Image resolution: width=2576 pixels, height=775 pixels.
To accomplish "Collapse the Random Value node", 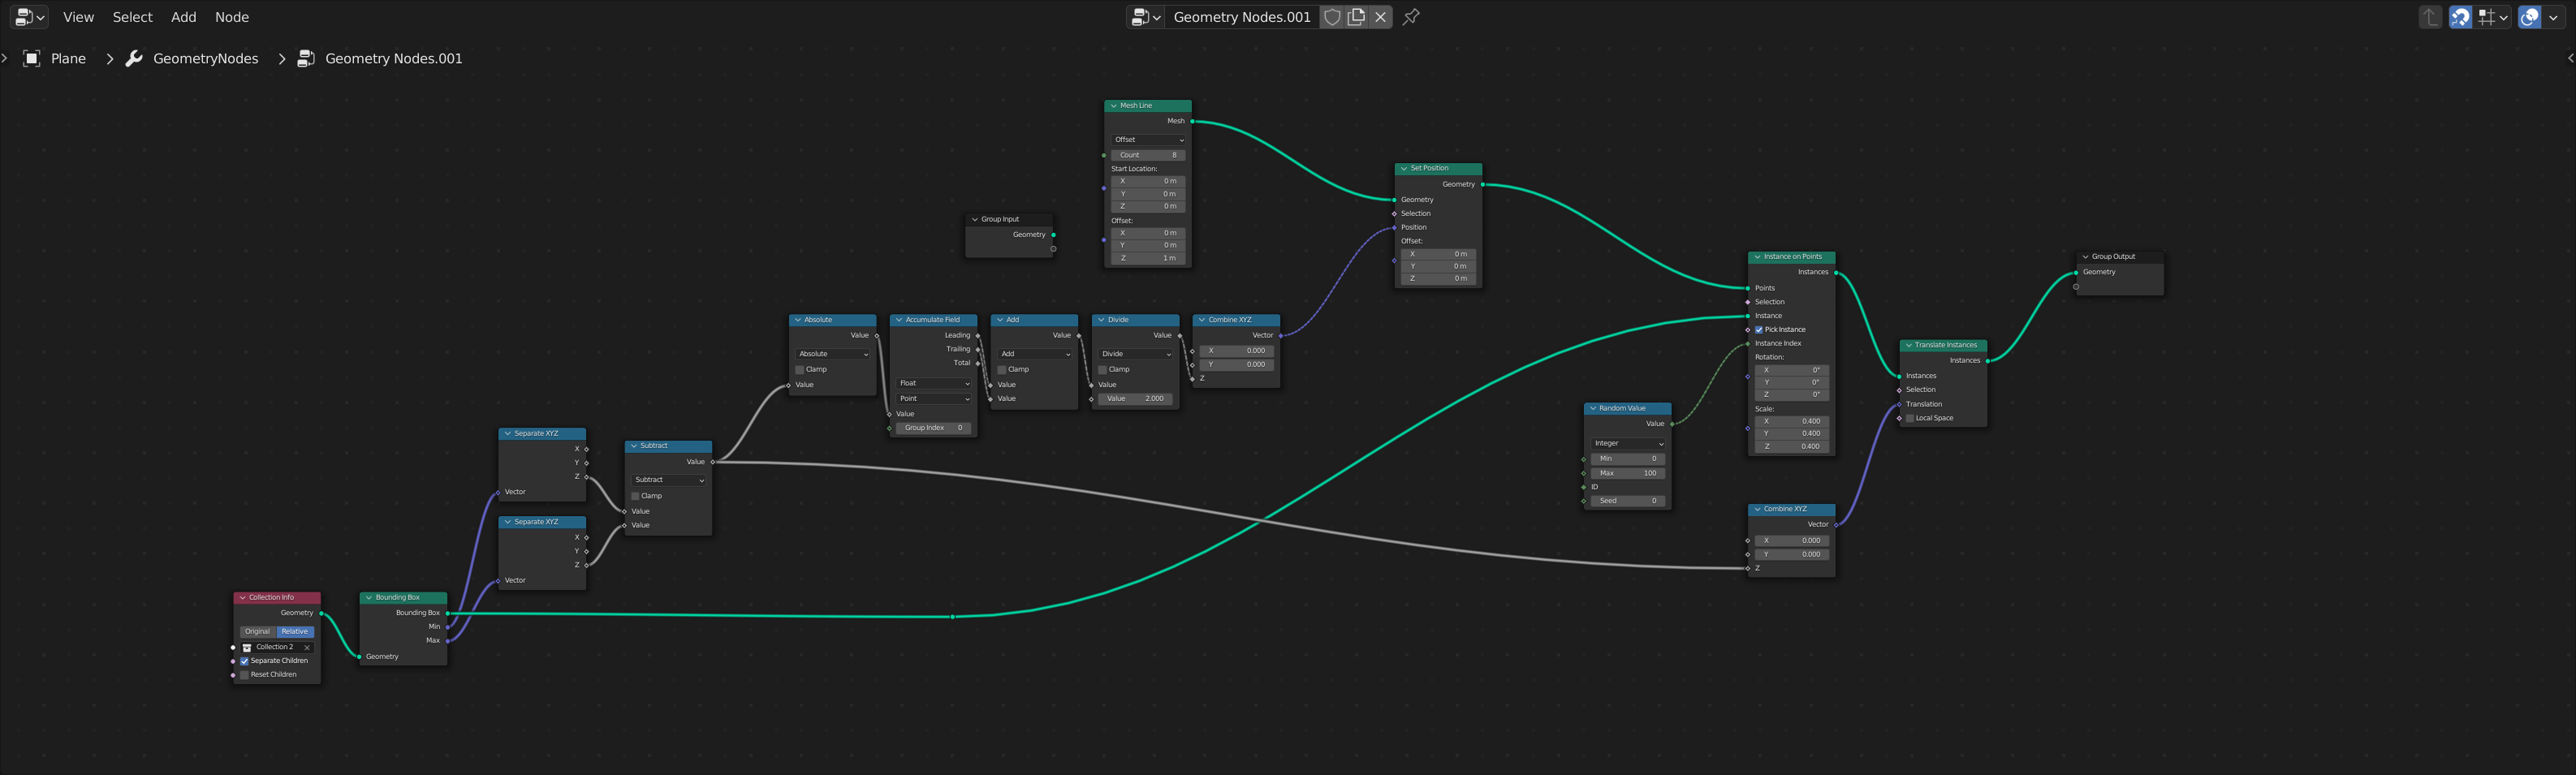I will click(1592, 408).
